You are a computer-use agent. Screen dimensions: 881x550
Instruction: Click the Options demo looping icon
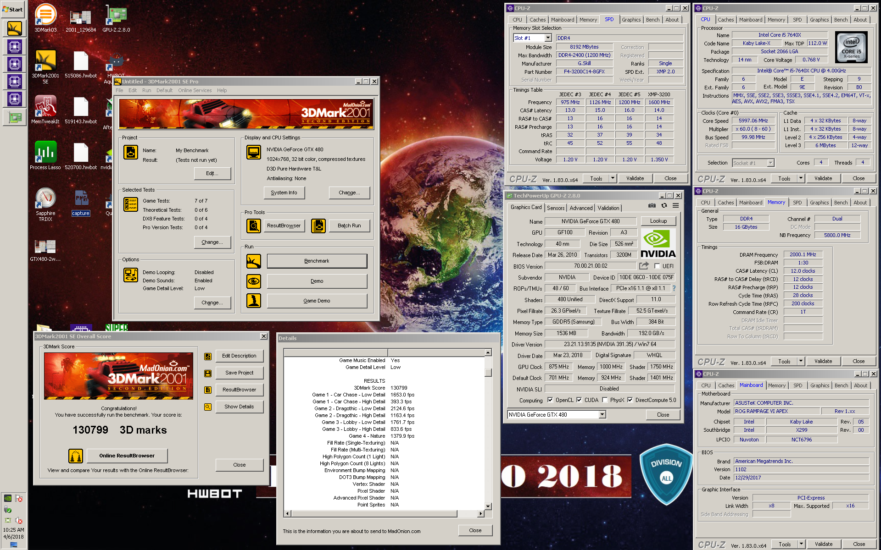click(x=131, y=275)
